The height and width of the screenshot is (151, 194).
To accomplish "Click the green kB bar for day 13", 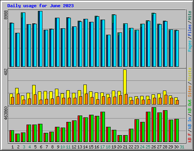I will tap(81, 129).
